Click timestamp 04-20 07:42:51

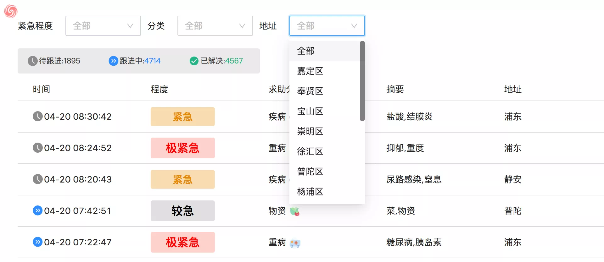(x=78, y=211)
